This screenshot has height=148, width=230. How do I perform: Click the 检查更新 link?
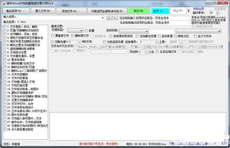pos(220,9)
